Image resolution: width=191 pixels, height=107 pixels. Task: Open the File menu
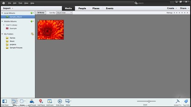click(10, 3)
